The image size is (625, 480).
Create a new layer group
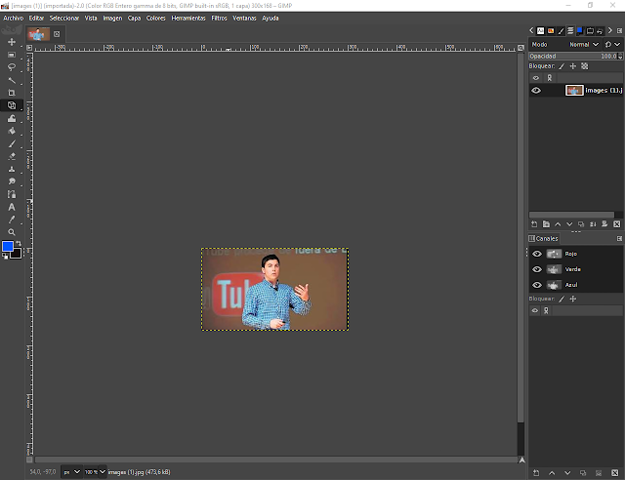[546, 224]
